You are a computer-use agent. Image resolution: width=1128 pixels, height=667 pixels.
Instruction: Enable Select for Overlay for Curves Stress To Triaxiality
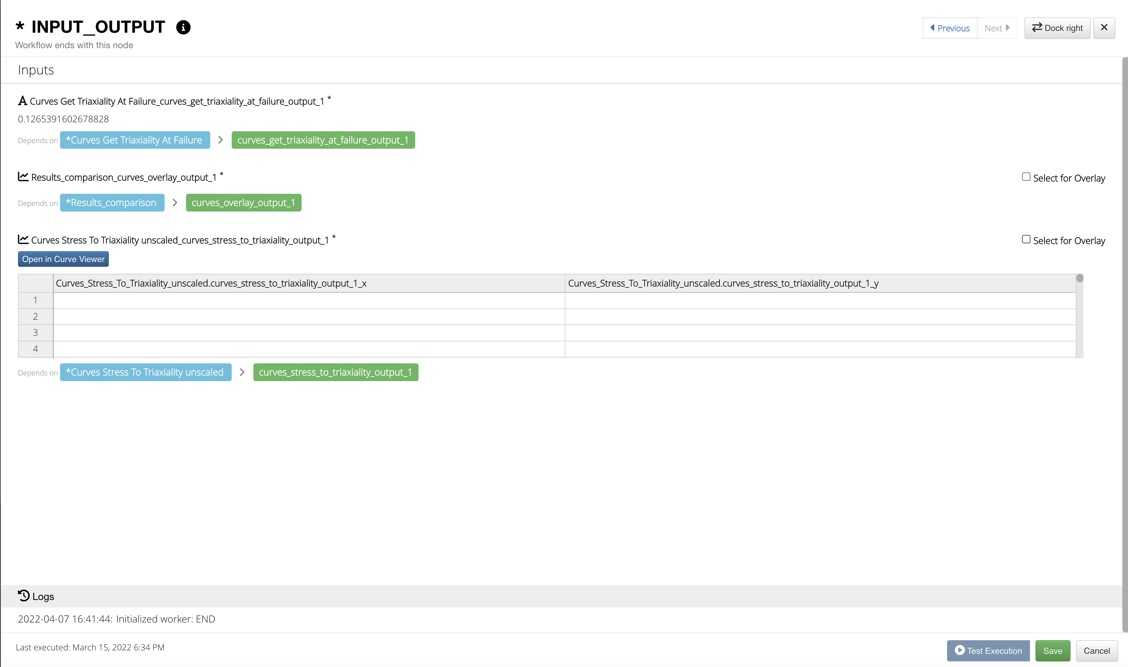pyautogui.click(x=1026, y=240)
